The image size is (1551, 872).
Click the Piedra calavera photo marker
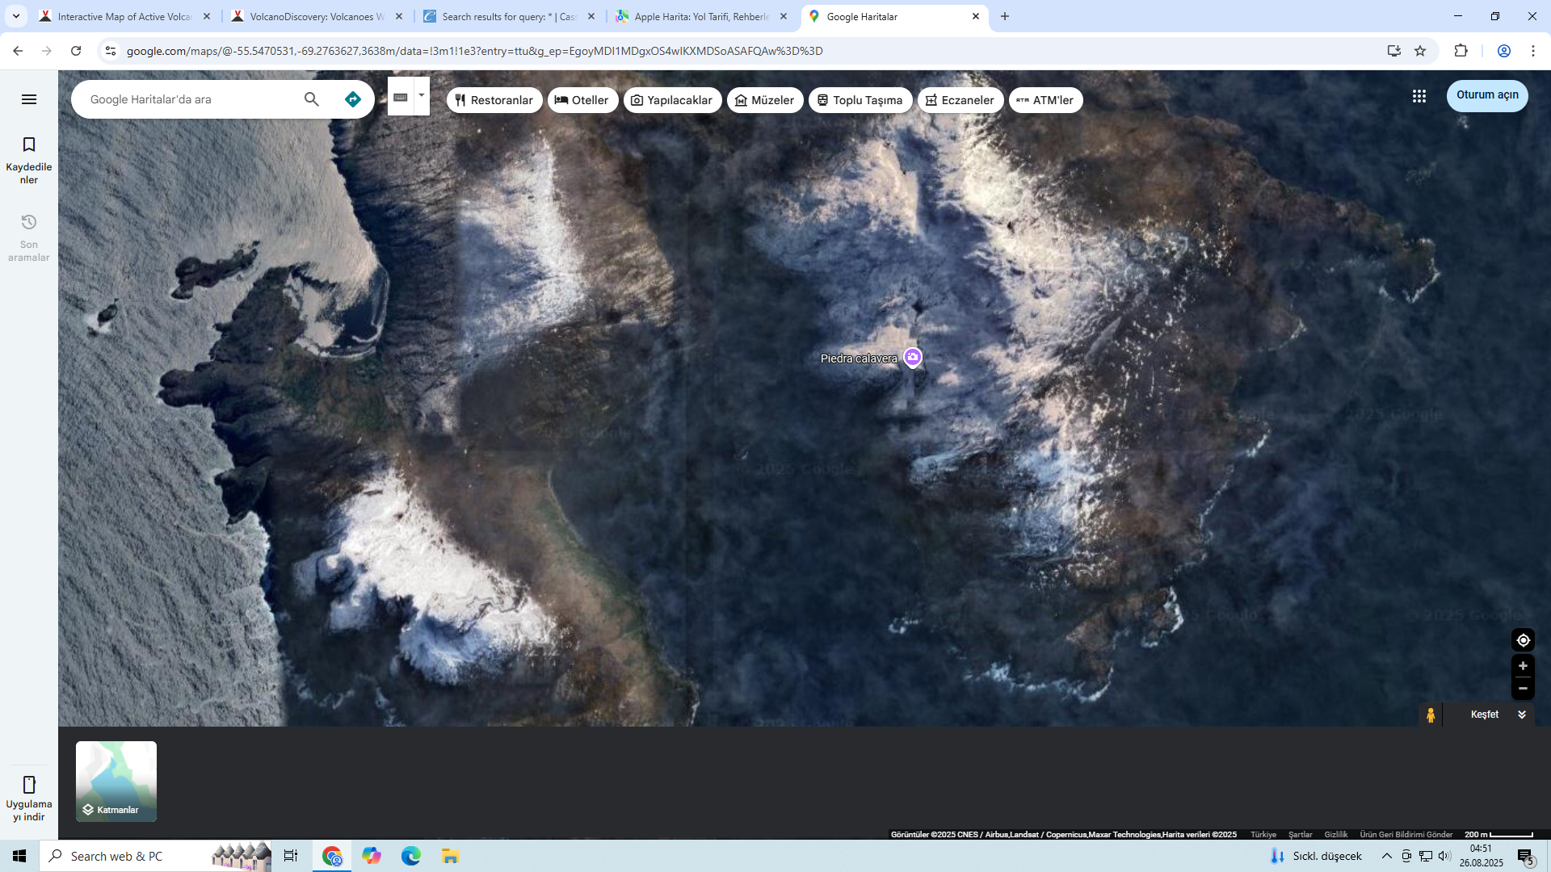pos(913,357)
